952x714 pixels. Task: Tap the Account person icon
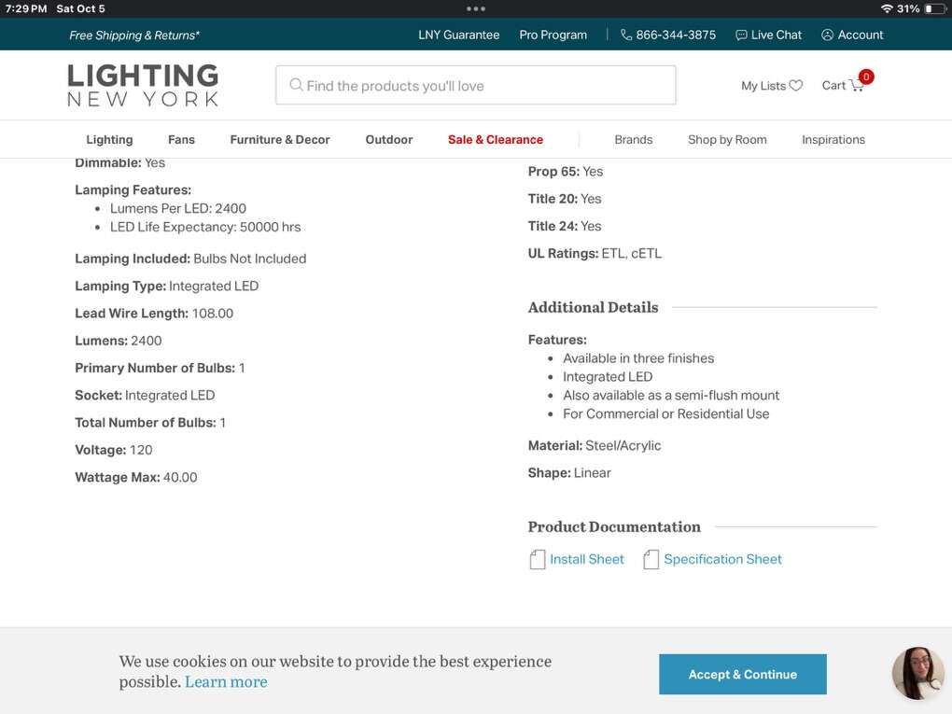[827, 35]
